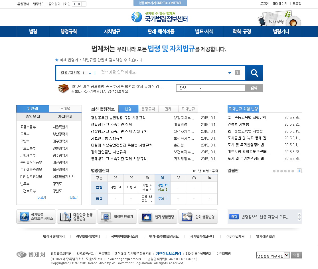Open 도움말 link
Image resolution: width=318 pixels, height=269 pixels.
click(x=297, y=4)
